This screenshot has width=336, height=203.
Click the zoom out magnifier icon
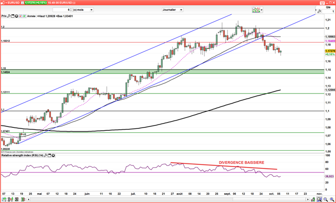(326, 200)
